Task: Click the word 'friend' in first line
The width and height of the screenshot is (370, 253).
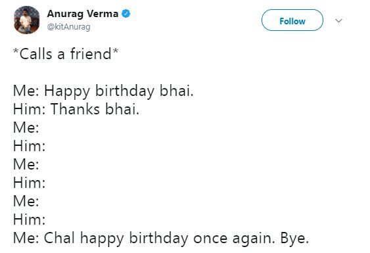Action: point(91,54)
